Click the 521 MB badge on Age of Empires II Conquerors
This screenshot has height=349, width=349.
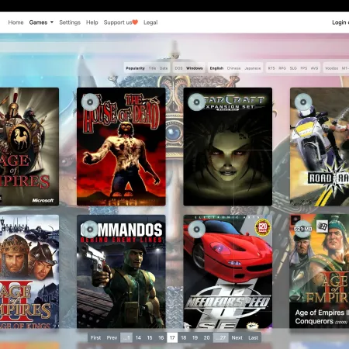tap(303, 229)
